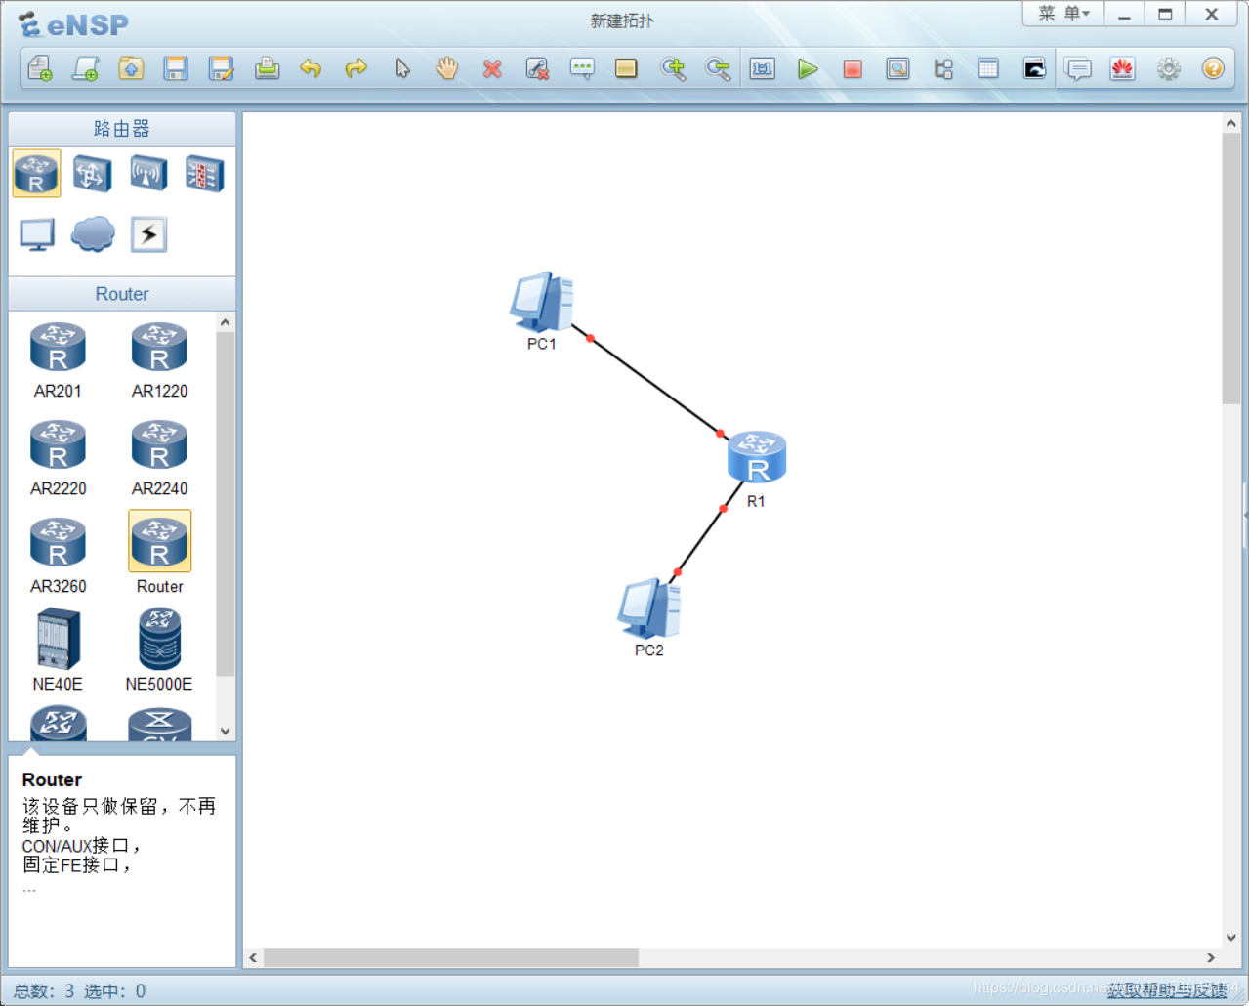Open help with the question mark icon
Viewport: 1249px width, 1006px height.
1213,68
